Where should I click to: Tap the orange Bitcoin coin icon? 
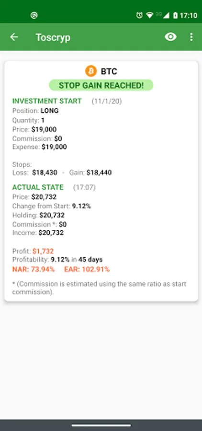(91, 71)
